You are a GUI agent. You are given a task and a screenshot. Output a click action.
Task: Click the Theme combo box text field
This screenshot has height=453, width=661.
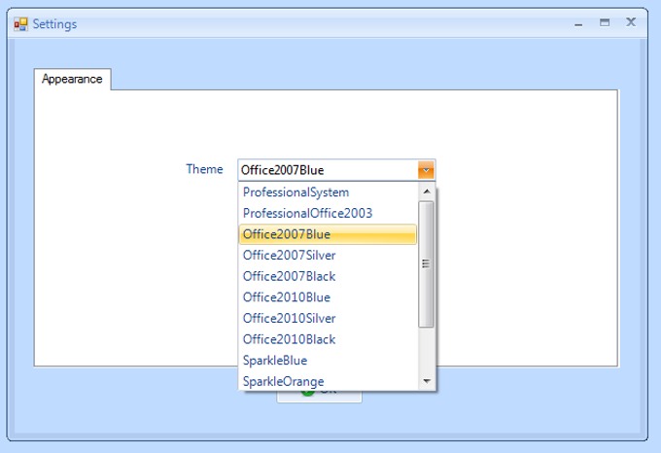click(x=329, y=170)
